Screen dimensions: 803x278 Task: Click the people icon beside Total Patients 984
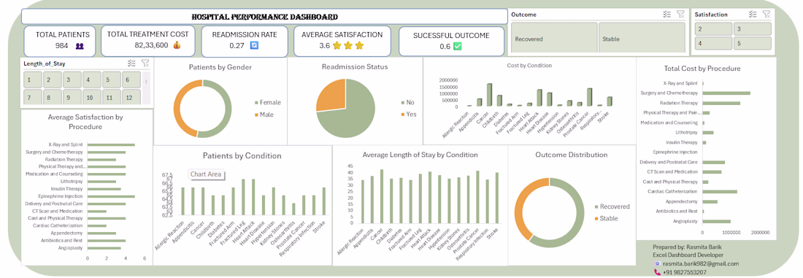[x=80, y=45]
